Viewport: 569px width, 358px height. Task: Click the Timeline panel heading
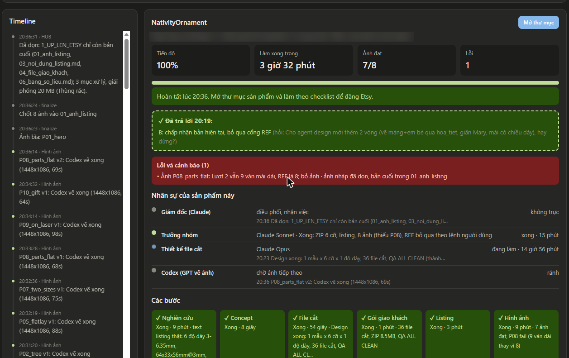pyautogui.click(x=22, y=21)
